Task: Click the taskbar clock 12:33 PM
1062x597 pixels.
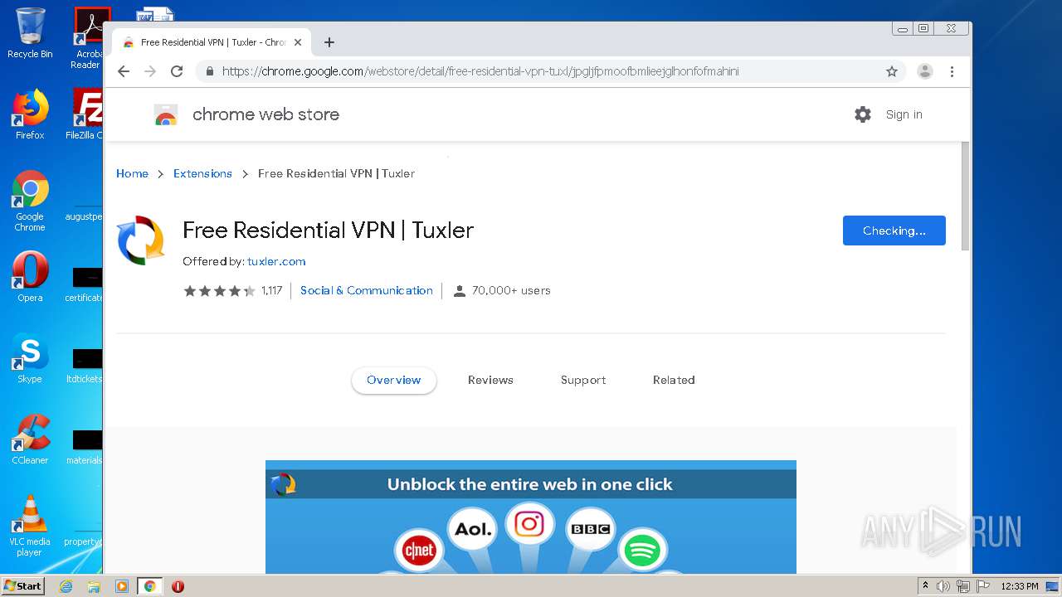Action: click(1020, 586)
